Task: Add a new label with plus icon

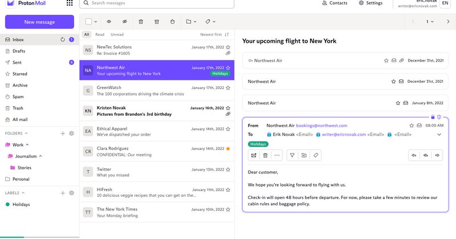Action: point(63,193)
